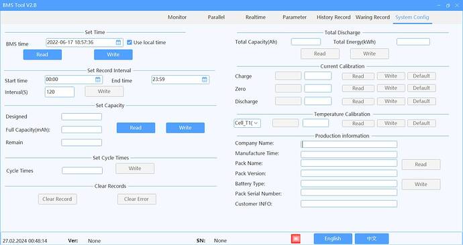Write the Production information
The height and width of the screenshot is (245, 463).
421,184
